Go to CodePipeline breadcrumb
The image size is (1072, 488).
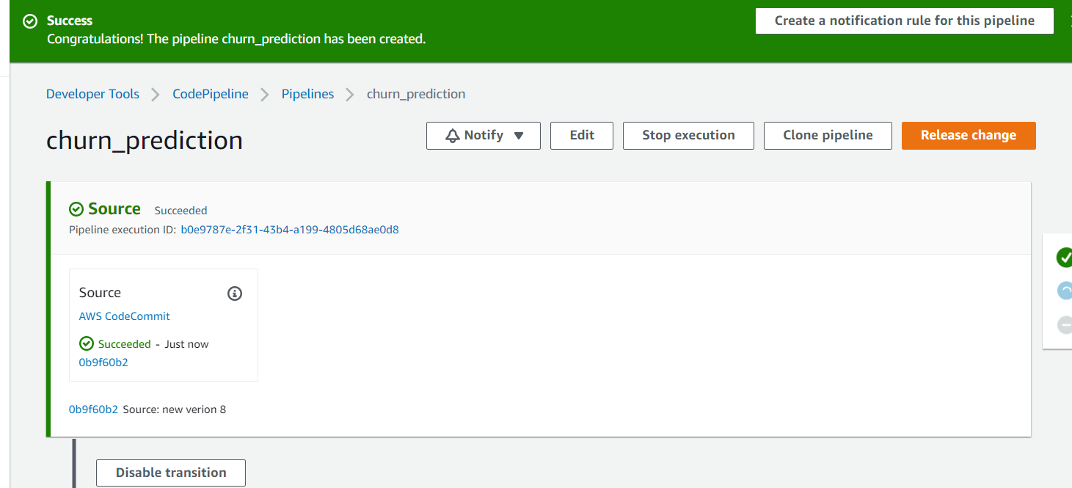[x=211, y=94]
